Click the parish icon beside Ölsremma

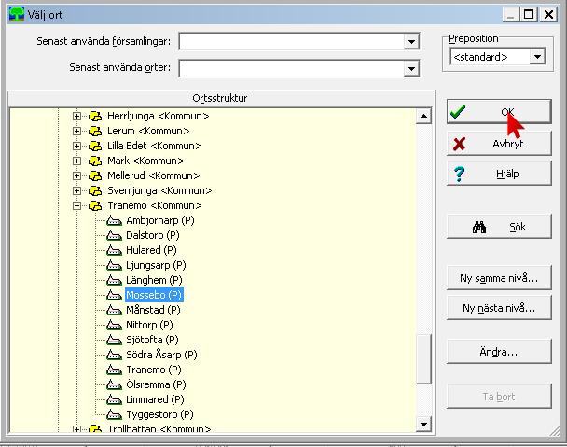coord(115,384)
